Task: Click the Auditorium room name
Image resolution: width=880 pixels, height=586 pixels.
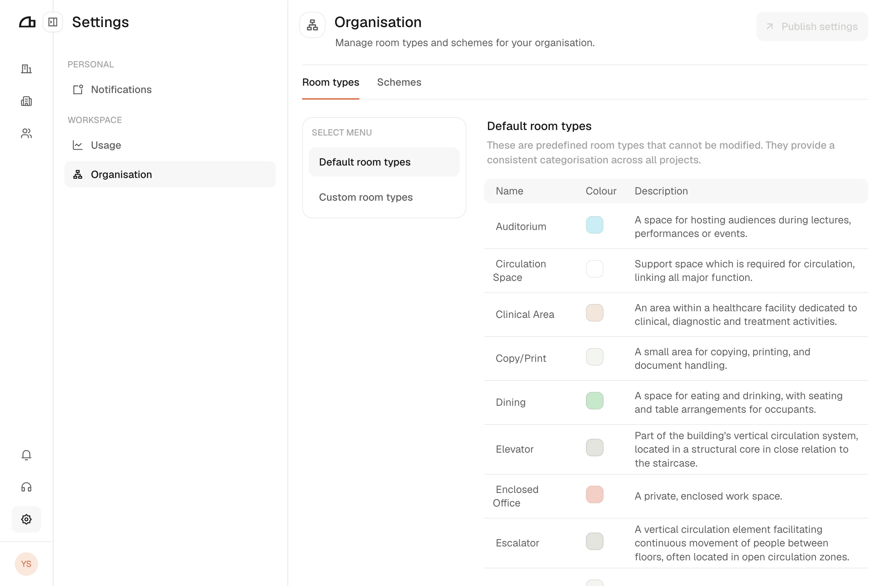Action: point(521,226)
